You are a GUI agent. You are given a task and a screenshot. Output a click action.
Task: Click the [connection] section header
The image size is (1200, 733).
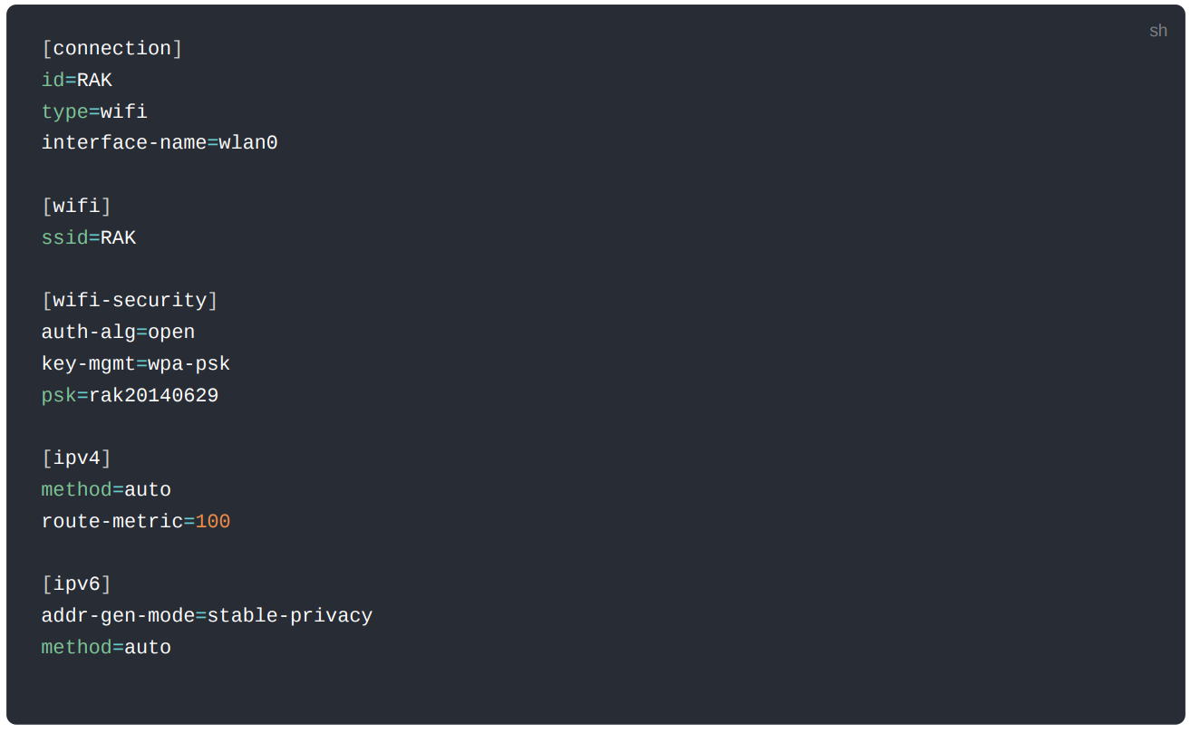(x=112, y=49)
